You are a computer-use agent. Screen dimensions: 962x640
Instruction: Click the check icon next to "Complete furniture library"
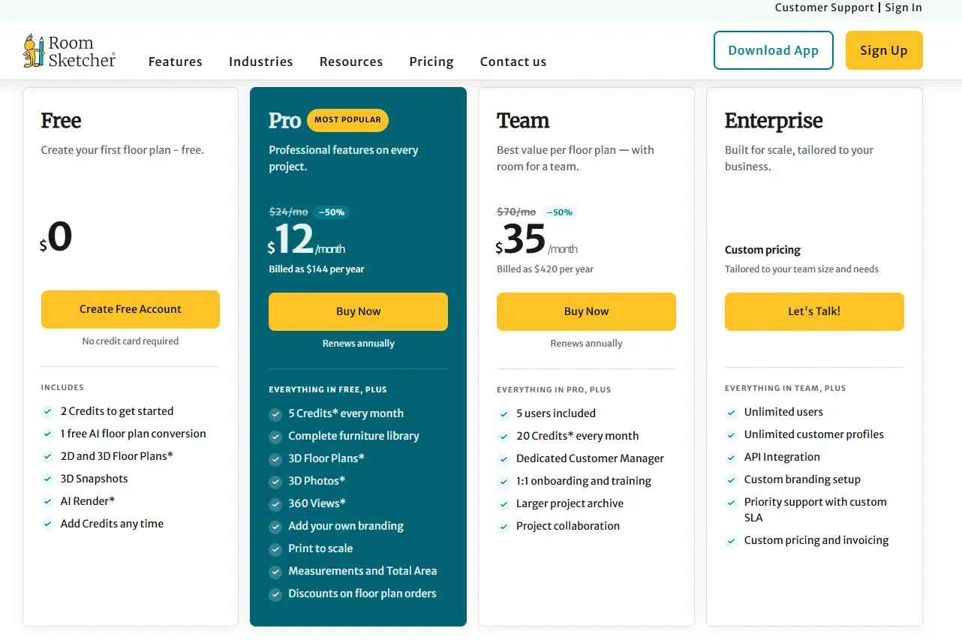pos(275,437)
